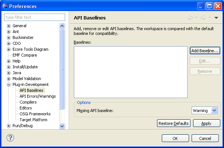Select API Baselines in the tree
Screen dimensions: 224x148
point(31,90)
